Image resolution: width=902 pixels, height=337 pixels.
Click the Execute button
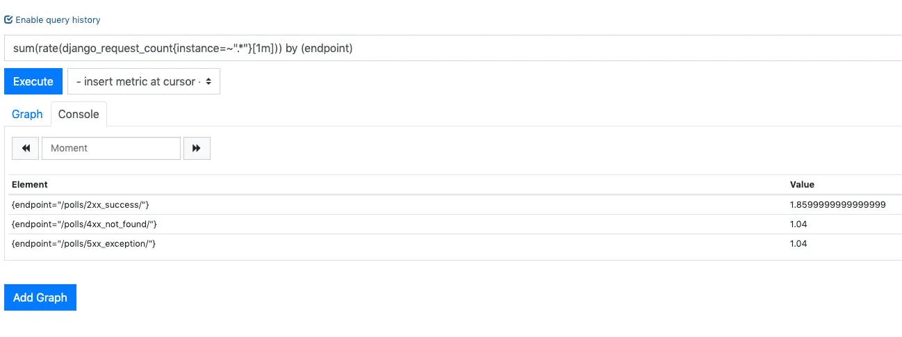(33, 81)
